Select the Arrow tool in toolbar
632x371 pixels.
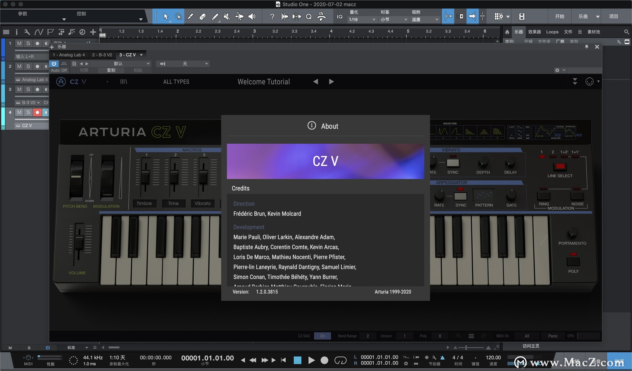coord(166,16)
